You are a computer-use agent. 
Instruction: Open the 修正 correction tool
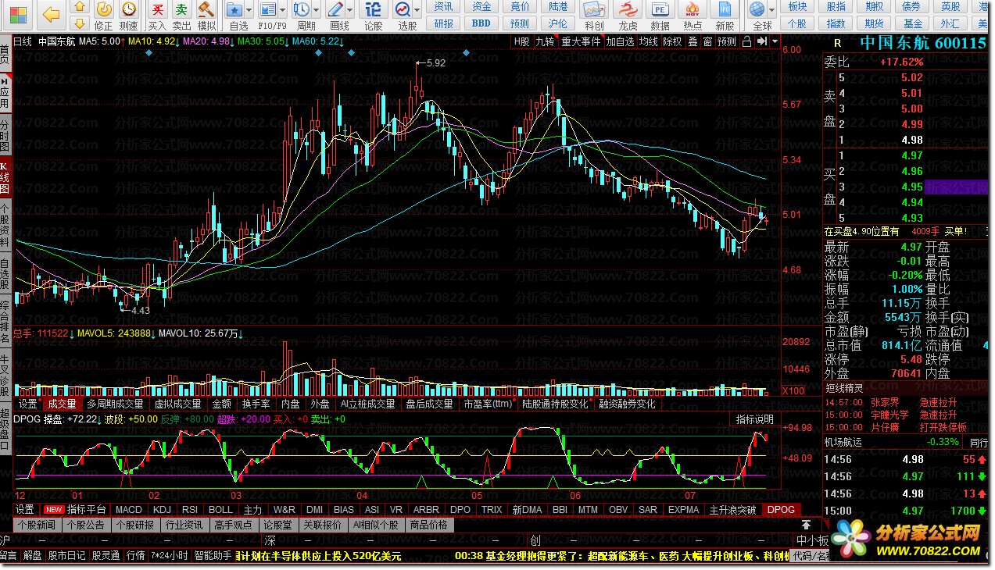[104, 16]
